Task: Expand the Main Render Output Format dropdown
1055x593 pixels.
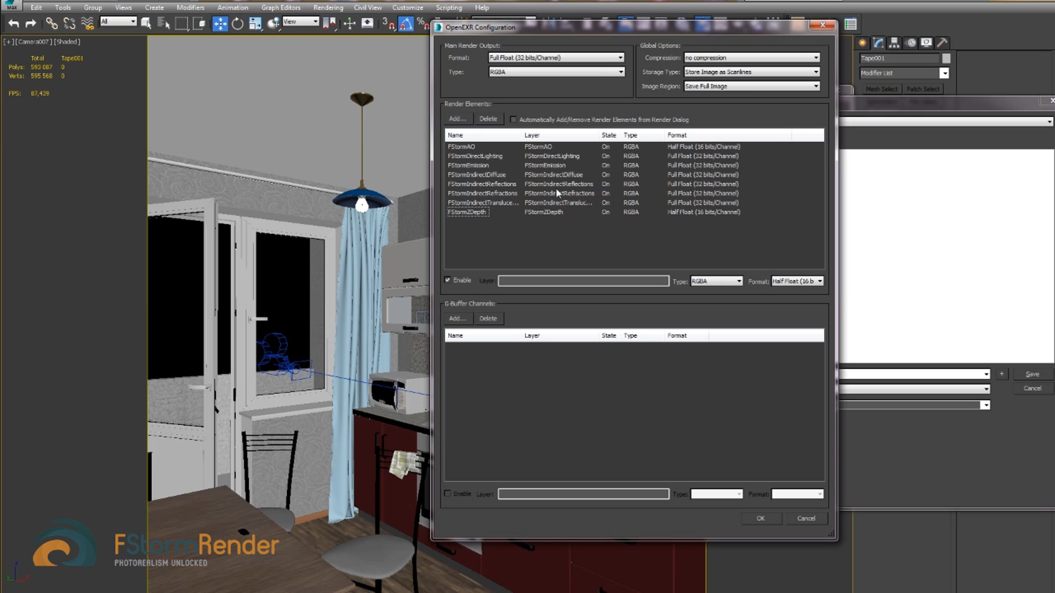Action: 556,58
